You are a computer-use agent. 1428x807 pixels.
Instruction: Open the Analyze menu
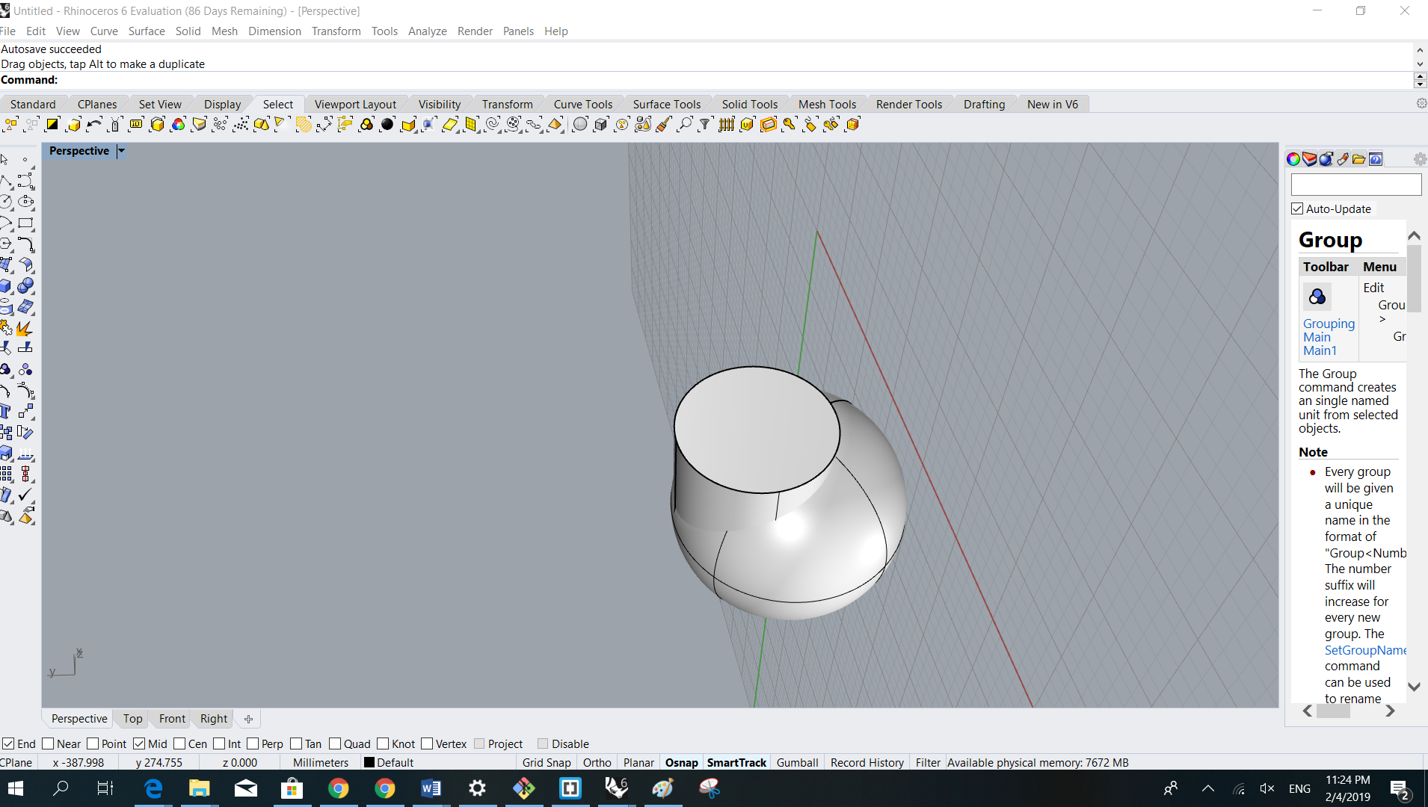427,31
